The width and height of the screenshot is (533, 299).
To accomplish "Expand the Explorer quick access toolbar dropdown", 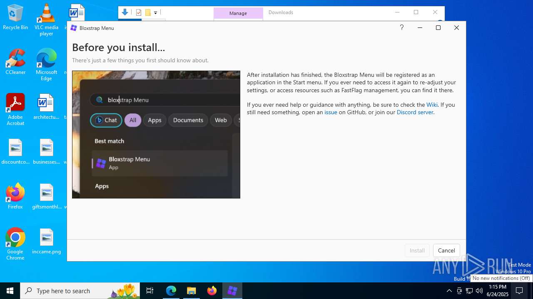I will pyautogui.click(x=155, y=13).
